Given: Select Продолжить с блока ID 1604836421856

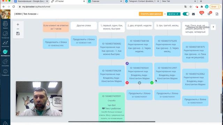Looking at the screenshot, I should (x=56, y=43).
